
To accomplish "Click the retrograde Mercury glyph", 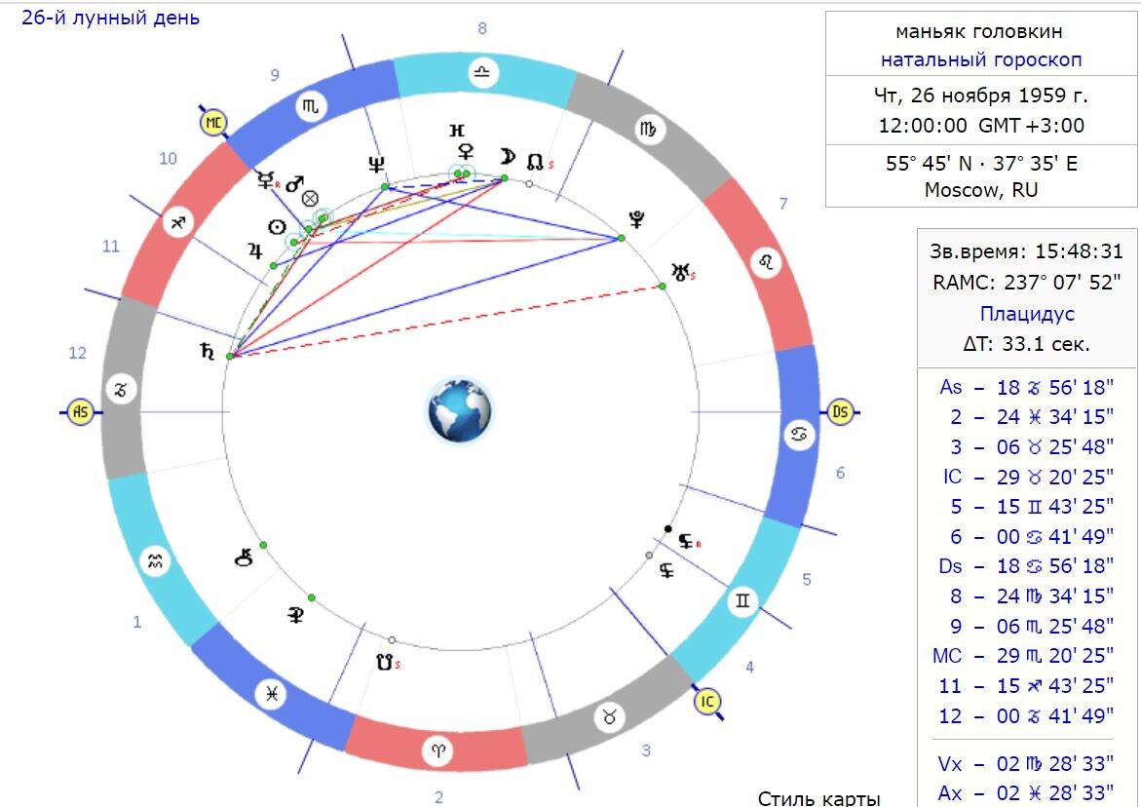I will [267, 179].
